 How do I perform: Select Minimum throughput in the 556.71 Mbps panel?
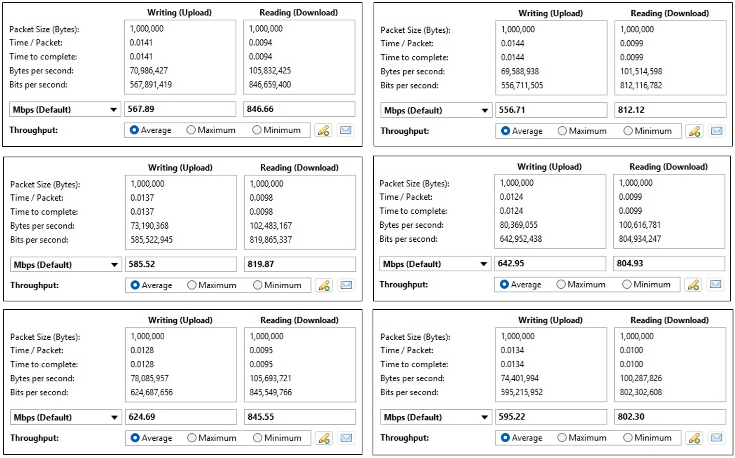(628, 131)
